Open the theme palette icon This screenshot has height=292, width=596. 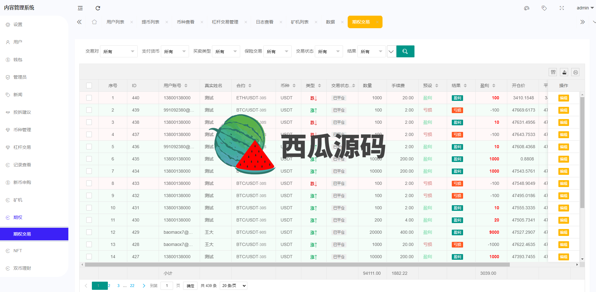pos(527,8)
